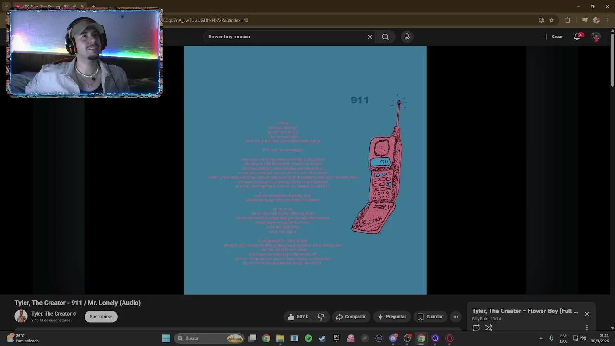The width and height of the screenshot is (615, 346).
Task: Save video with Guardar
Action: (430, 317)
